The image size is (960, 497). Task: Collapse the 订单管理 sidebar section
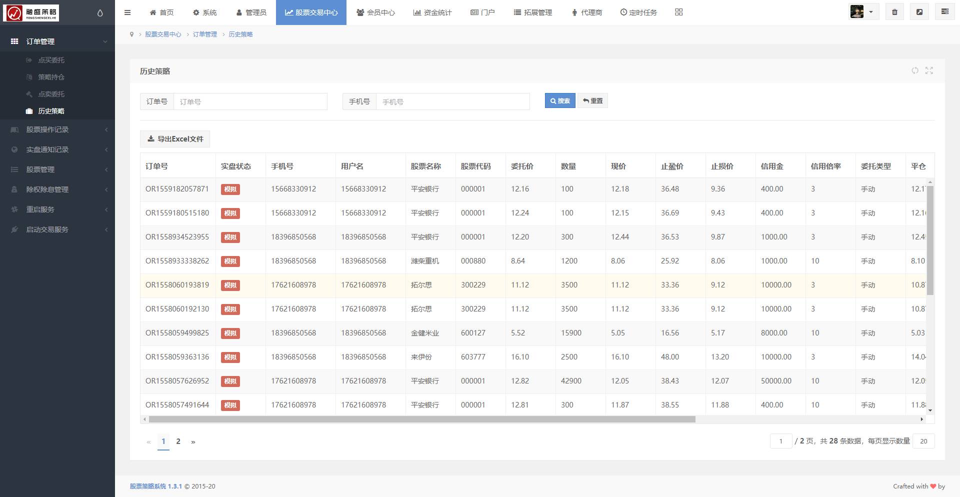57,41
